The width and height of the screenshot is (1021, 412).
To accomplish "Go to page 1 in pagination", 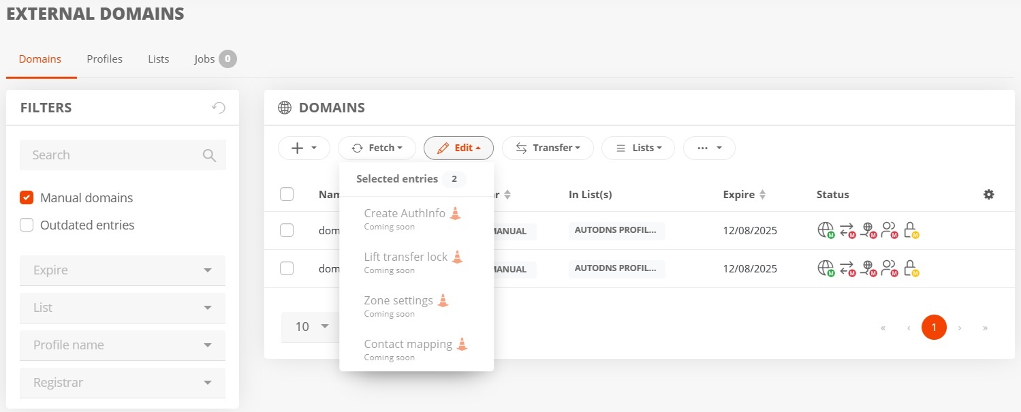I will pyautogui.click(x=934, y=328).
